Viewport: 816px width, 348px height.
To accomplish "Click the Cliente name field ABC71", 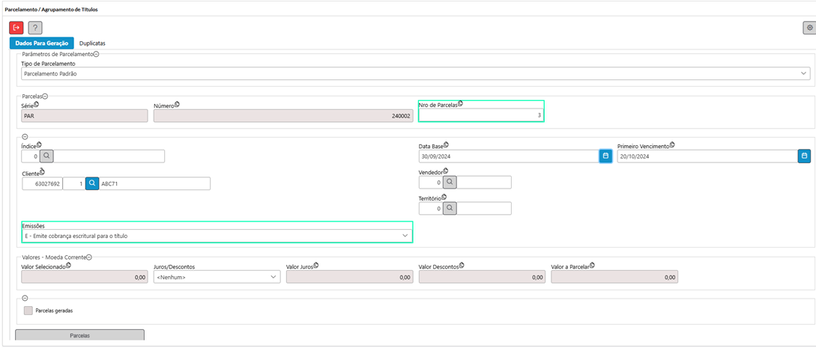I will [x=154, y=183].
